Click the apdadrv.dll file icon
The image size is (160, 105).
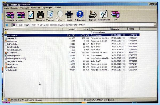(x=6, y=38)
